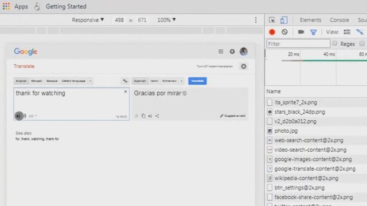The image size is (367, 206).
Task: Open the Google apps grid icon
Action: click(x=221, y=51)
